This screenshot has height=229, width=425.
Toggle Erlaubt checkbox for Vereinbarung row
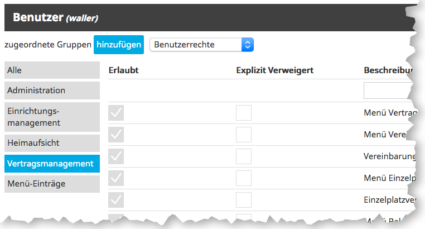(x=116, y=157)
